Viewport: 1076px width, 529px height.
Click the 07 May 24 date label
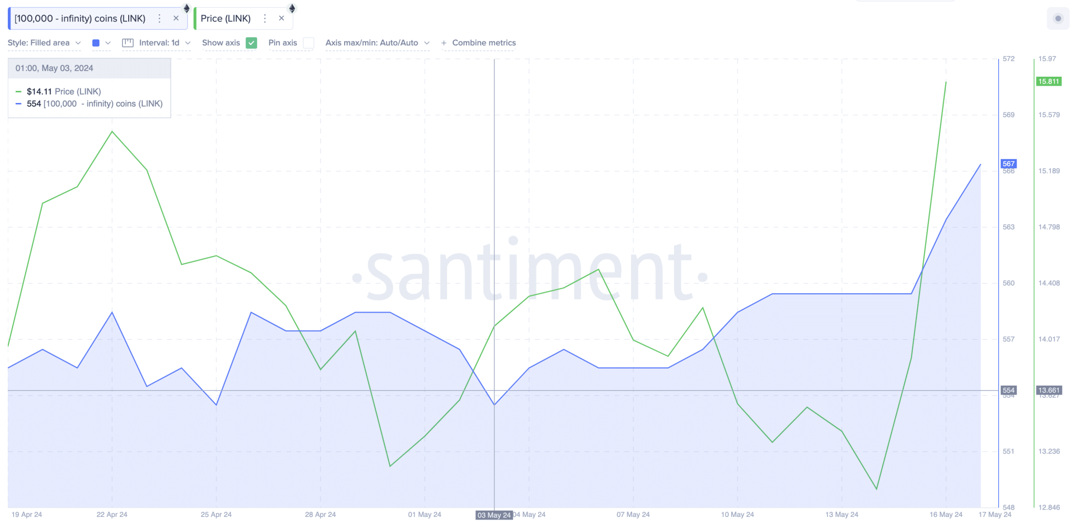pyautogui.click(x=633, y=515)
